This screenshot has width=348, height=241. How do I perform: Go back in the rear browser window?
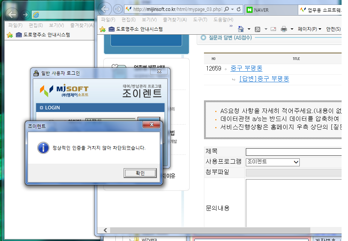12,14
